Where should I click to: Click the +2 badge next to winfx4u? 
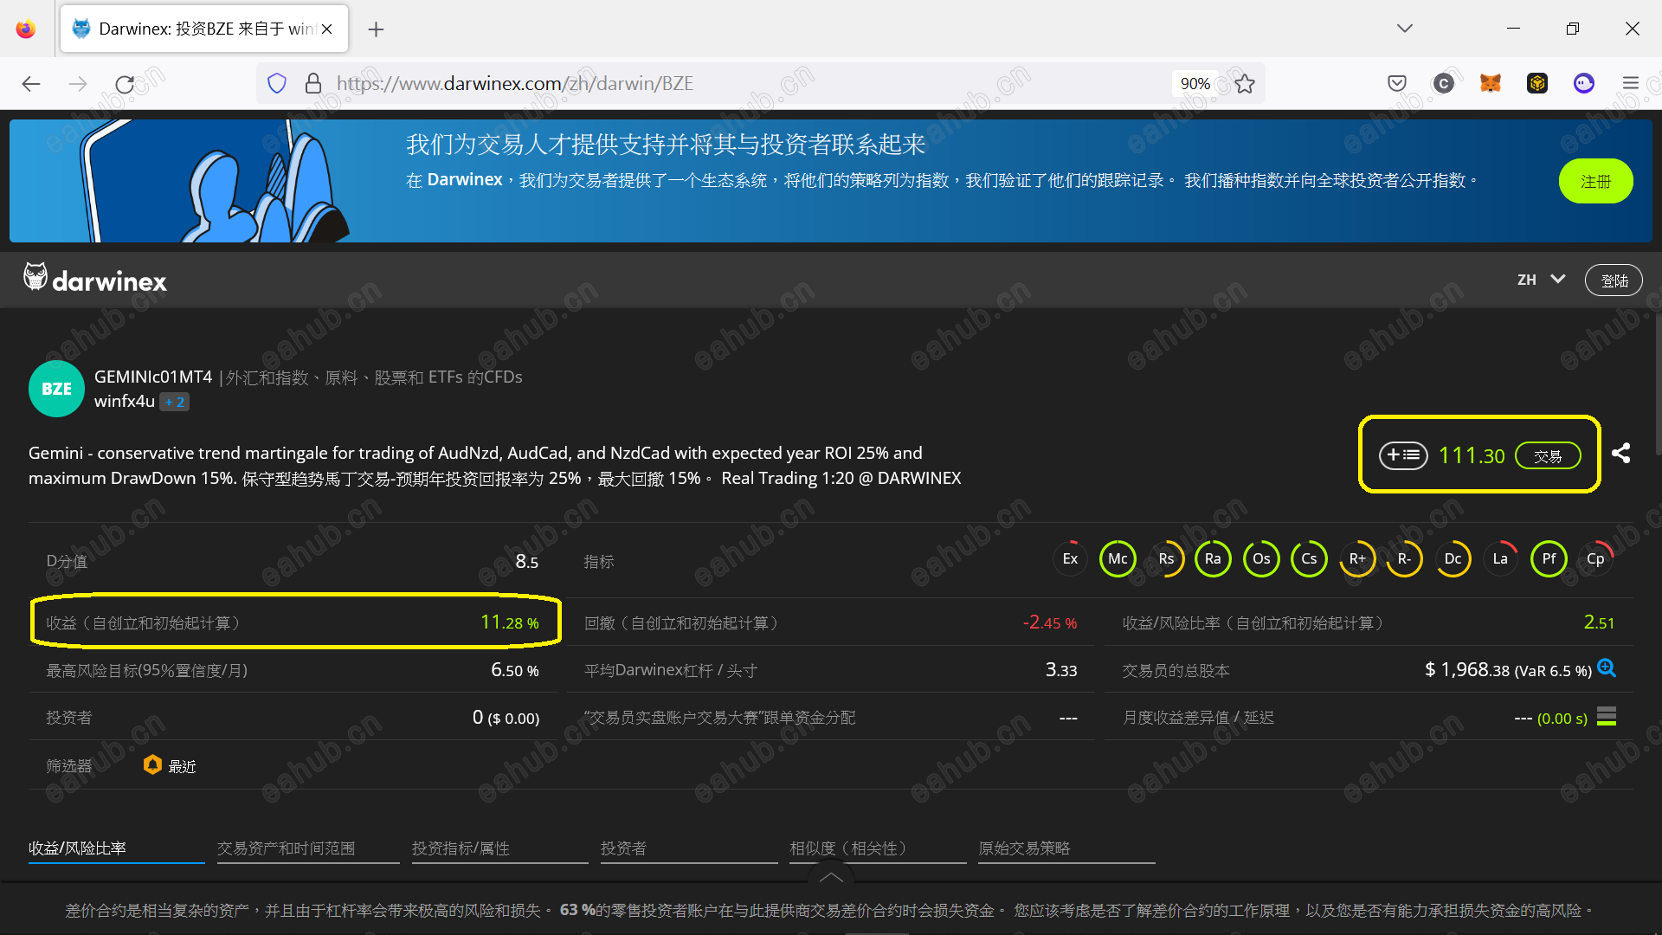tap(174, 402)
